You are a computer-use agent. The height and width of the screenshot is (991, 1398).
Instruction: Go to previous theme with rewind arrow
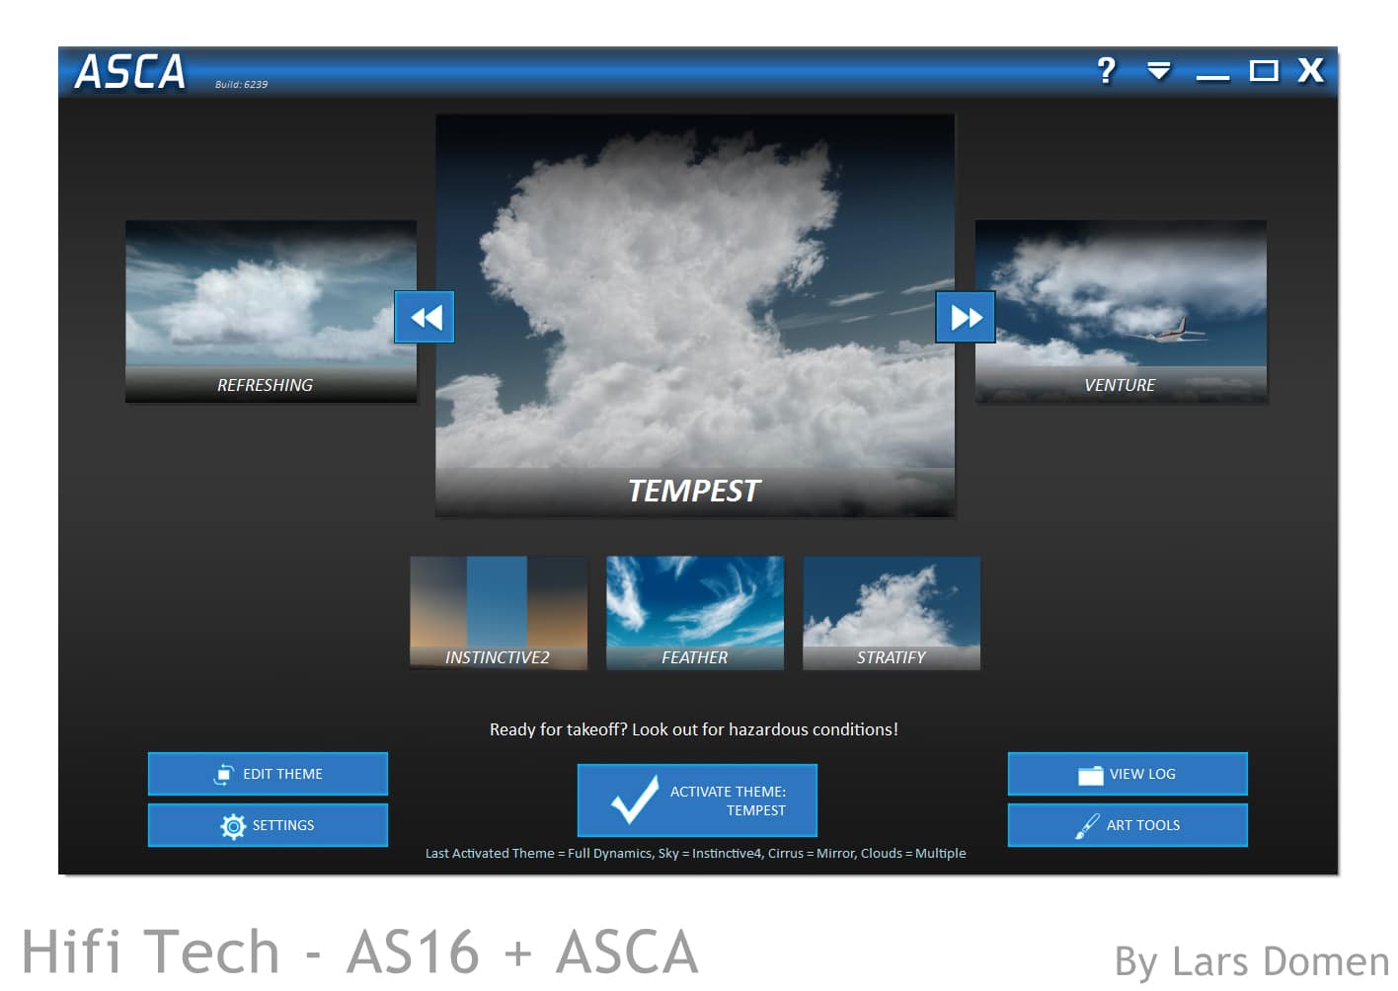(425, 317)
